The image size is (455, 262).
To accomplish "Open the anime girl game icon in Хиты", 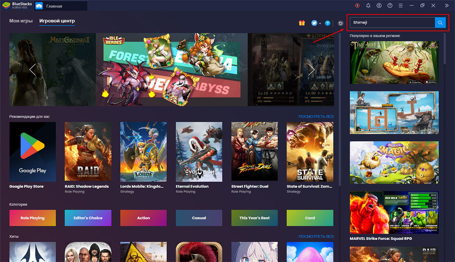I will point(255,252).
